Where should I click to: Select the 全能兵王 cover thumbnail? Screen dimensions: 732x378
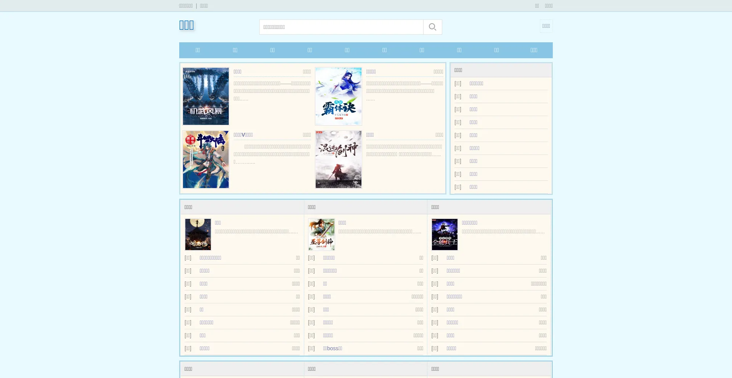point(445,234)
